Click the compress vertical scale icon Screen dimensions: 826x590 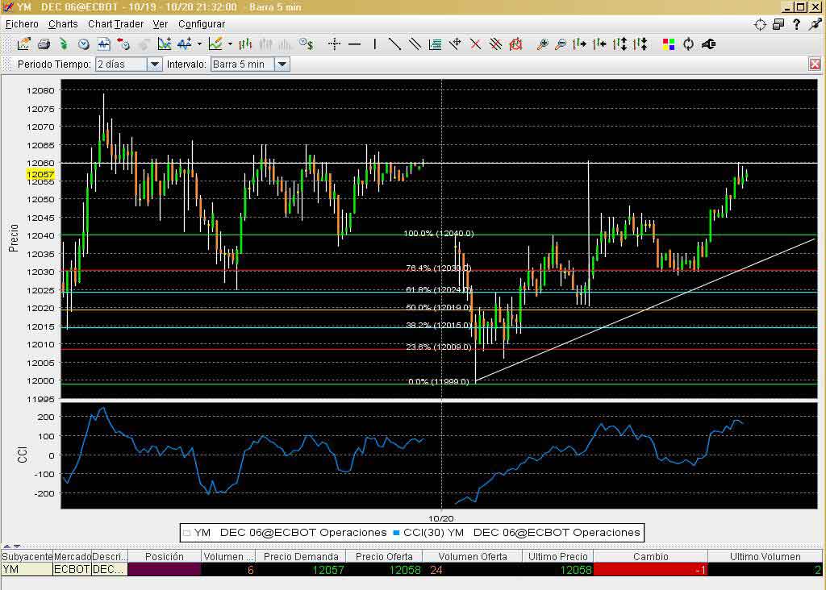coord(640,44)
